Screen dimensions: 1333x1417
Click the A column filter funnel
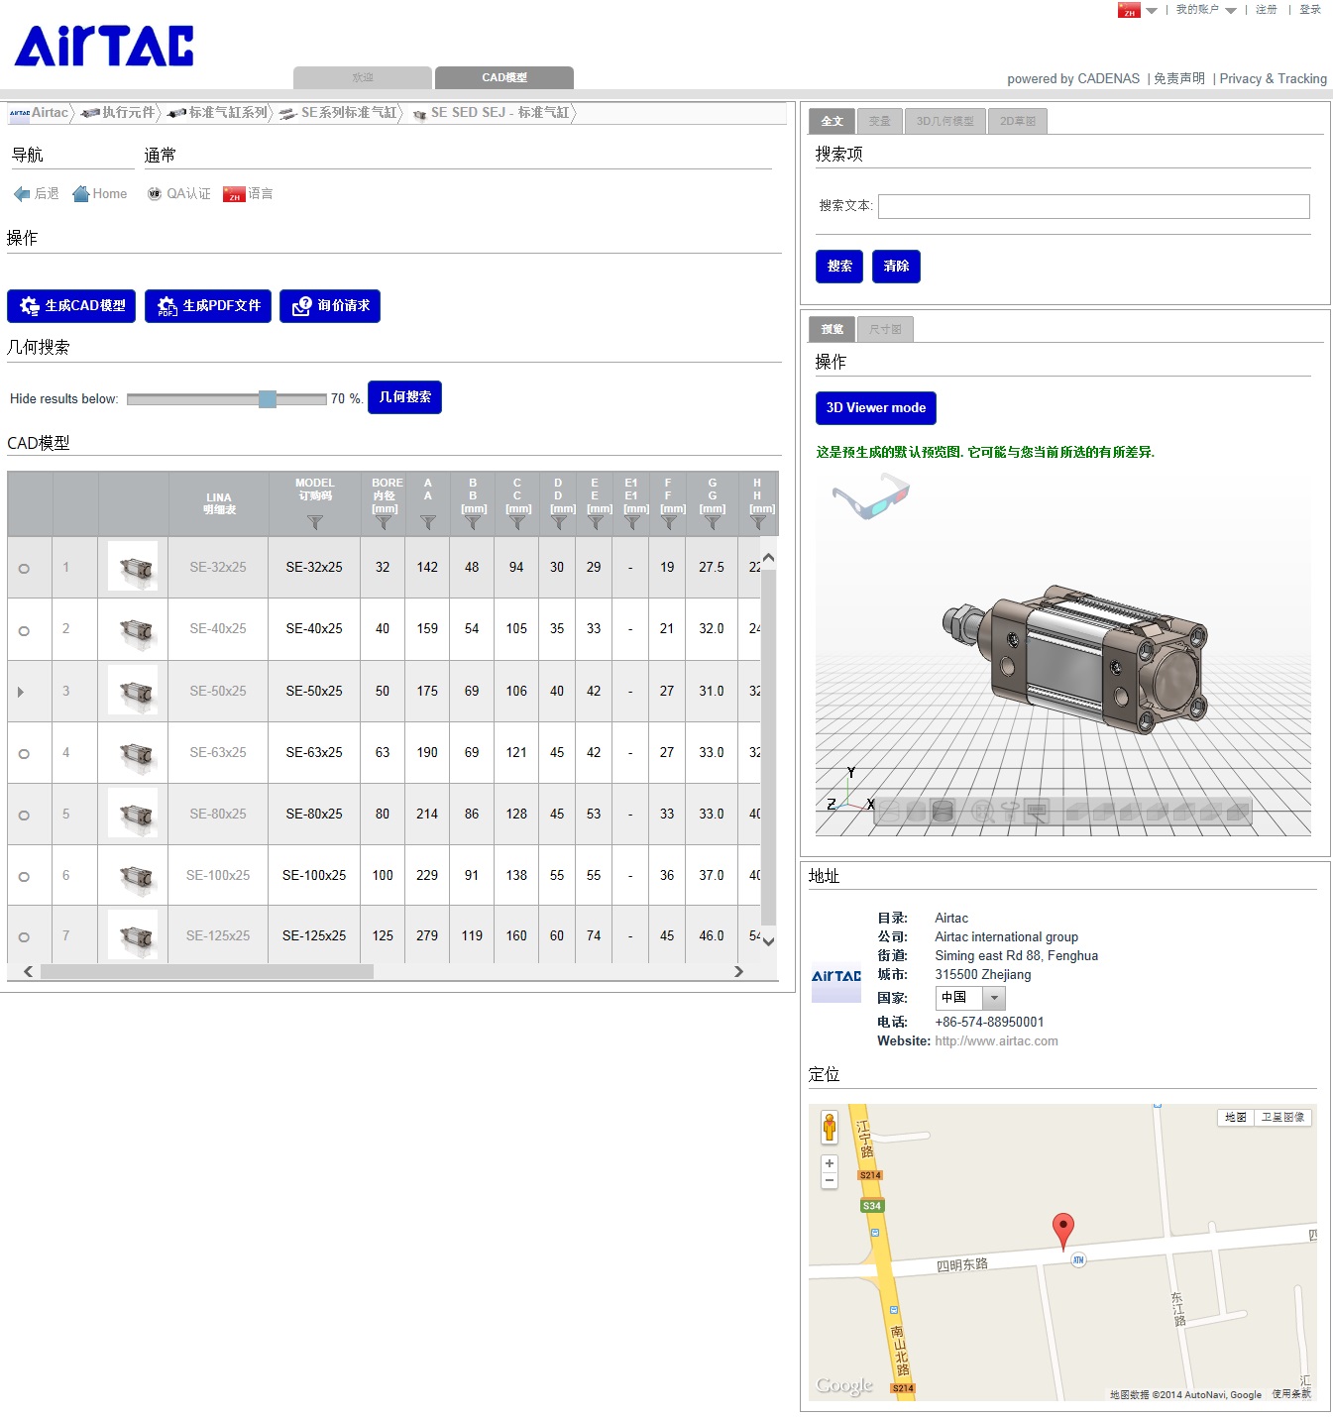pos(428,522)
